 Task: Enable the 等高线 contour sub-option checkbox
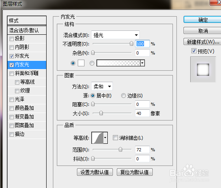click(17, 82)
